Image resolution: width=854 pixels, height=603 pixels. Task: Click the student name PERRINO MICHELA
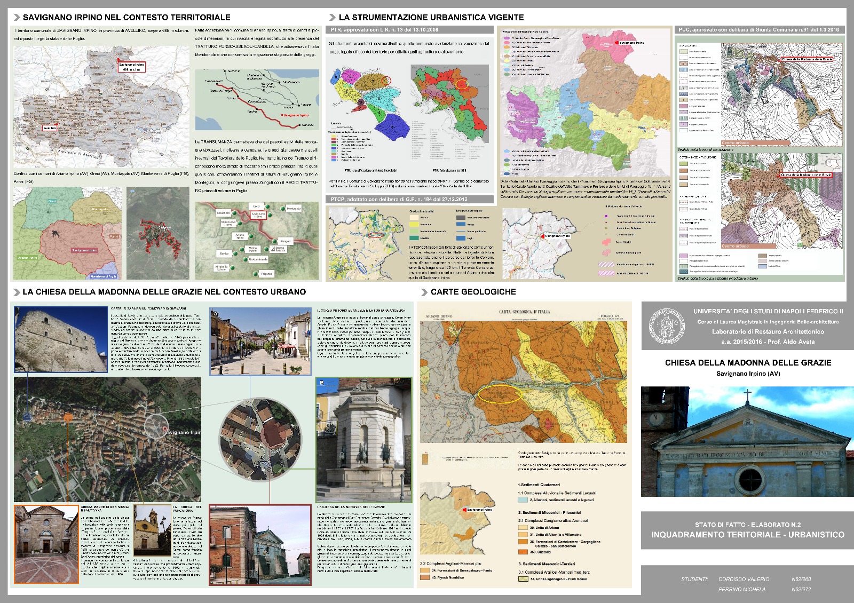[741, 590]
